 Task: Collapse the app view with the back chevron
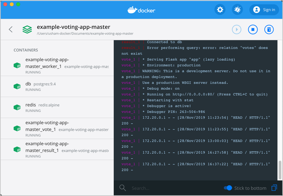pyautogui.click(x=10, y=29)
